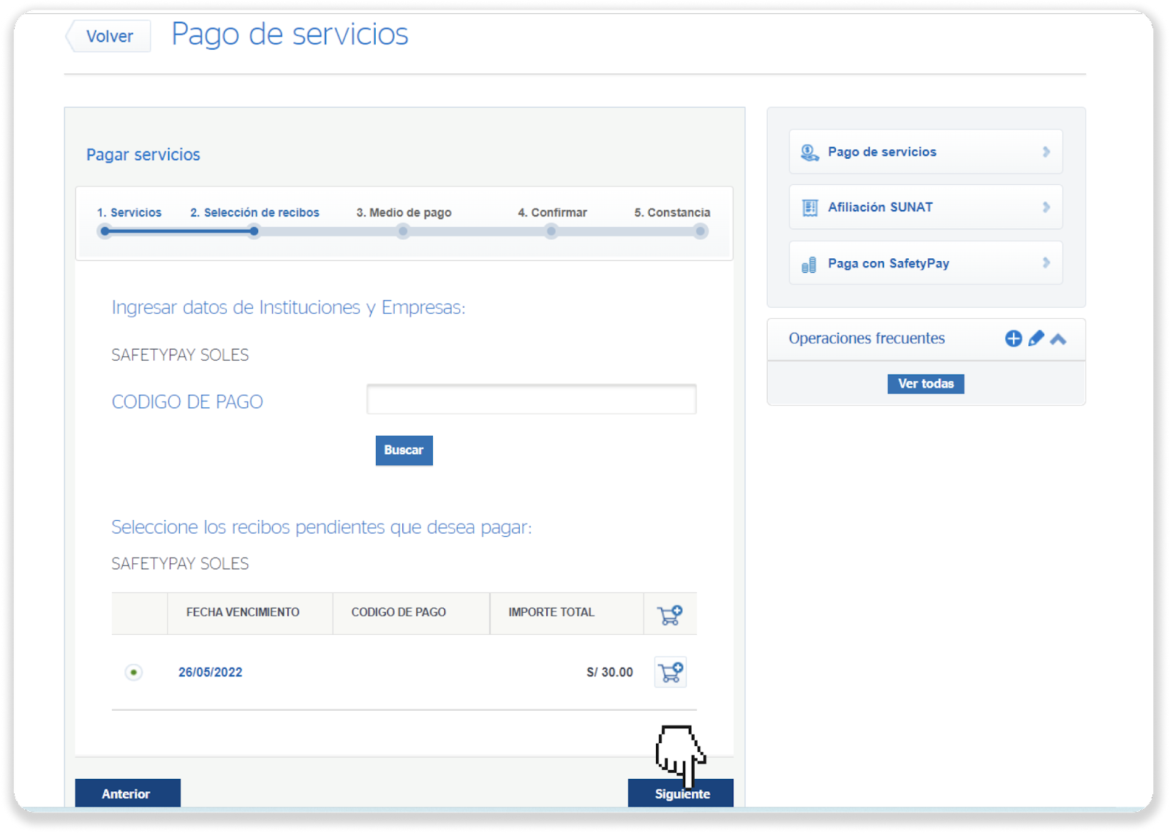Expand Pago de servicios arrow in sidebar
Viewport: 1170px width, 833px height.
(x=1046, y=152)
